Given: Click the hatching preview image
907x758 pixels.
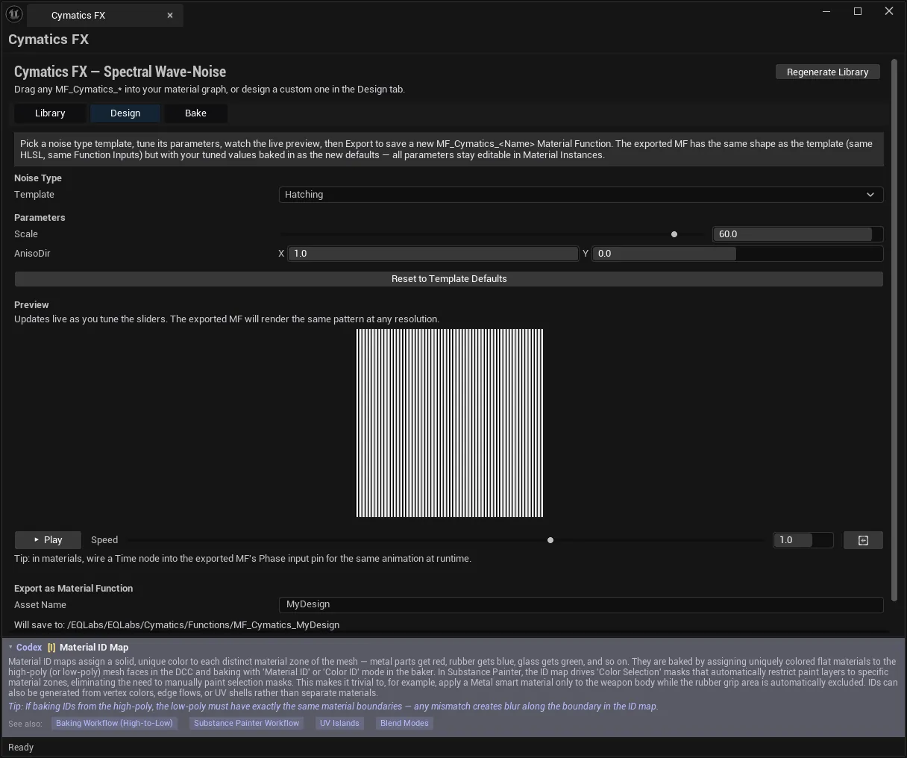Looking at the screenshot, I should [x=450, y=423].
